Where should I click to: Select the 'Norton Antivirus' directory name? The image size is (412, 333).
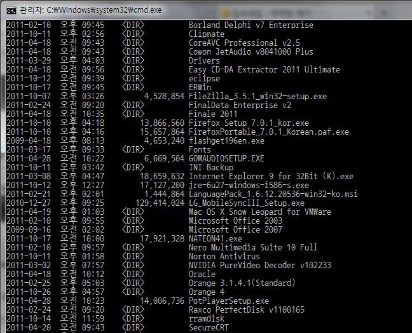[224, 257]
